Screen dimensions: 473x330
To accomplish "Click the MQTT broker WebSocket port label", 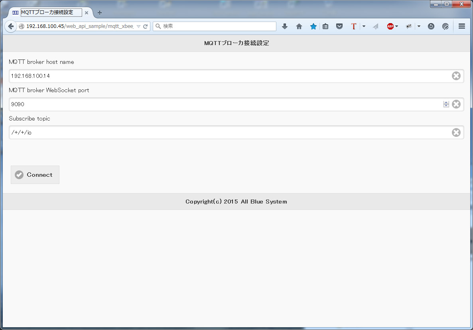I will (x=49, y=90).
